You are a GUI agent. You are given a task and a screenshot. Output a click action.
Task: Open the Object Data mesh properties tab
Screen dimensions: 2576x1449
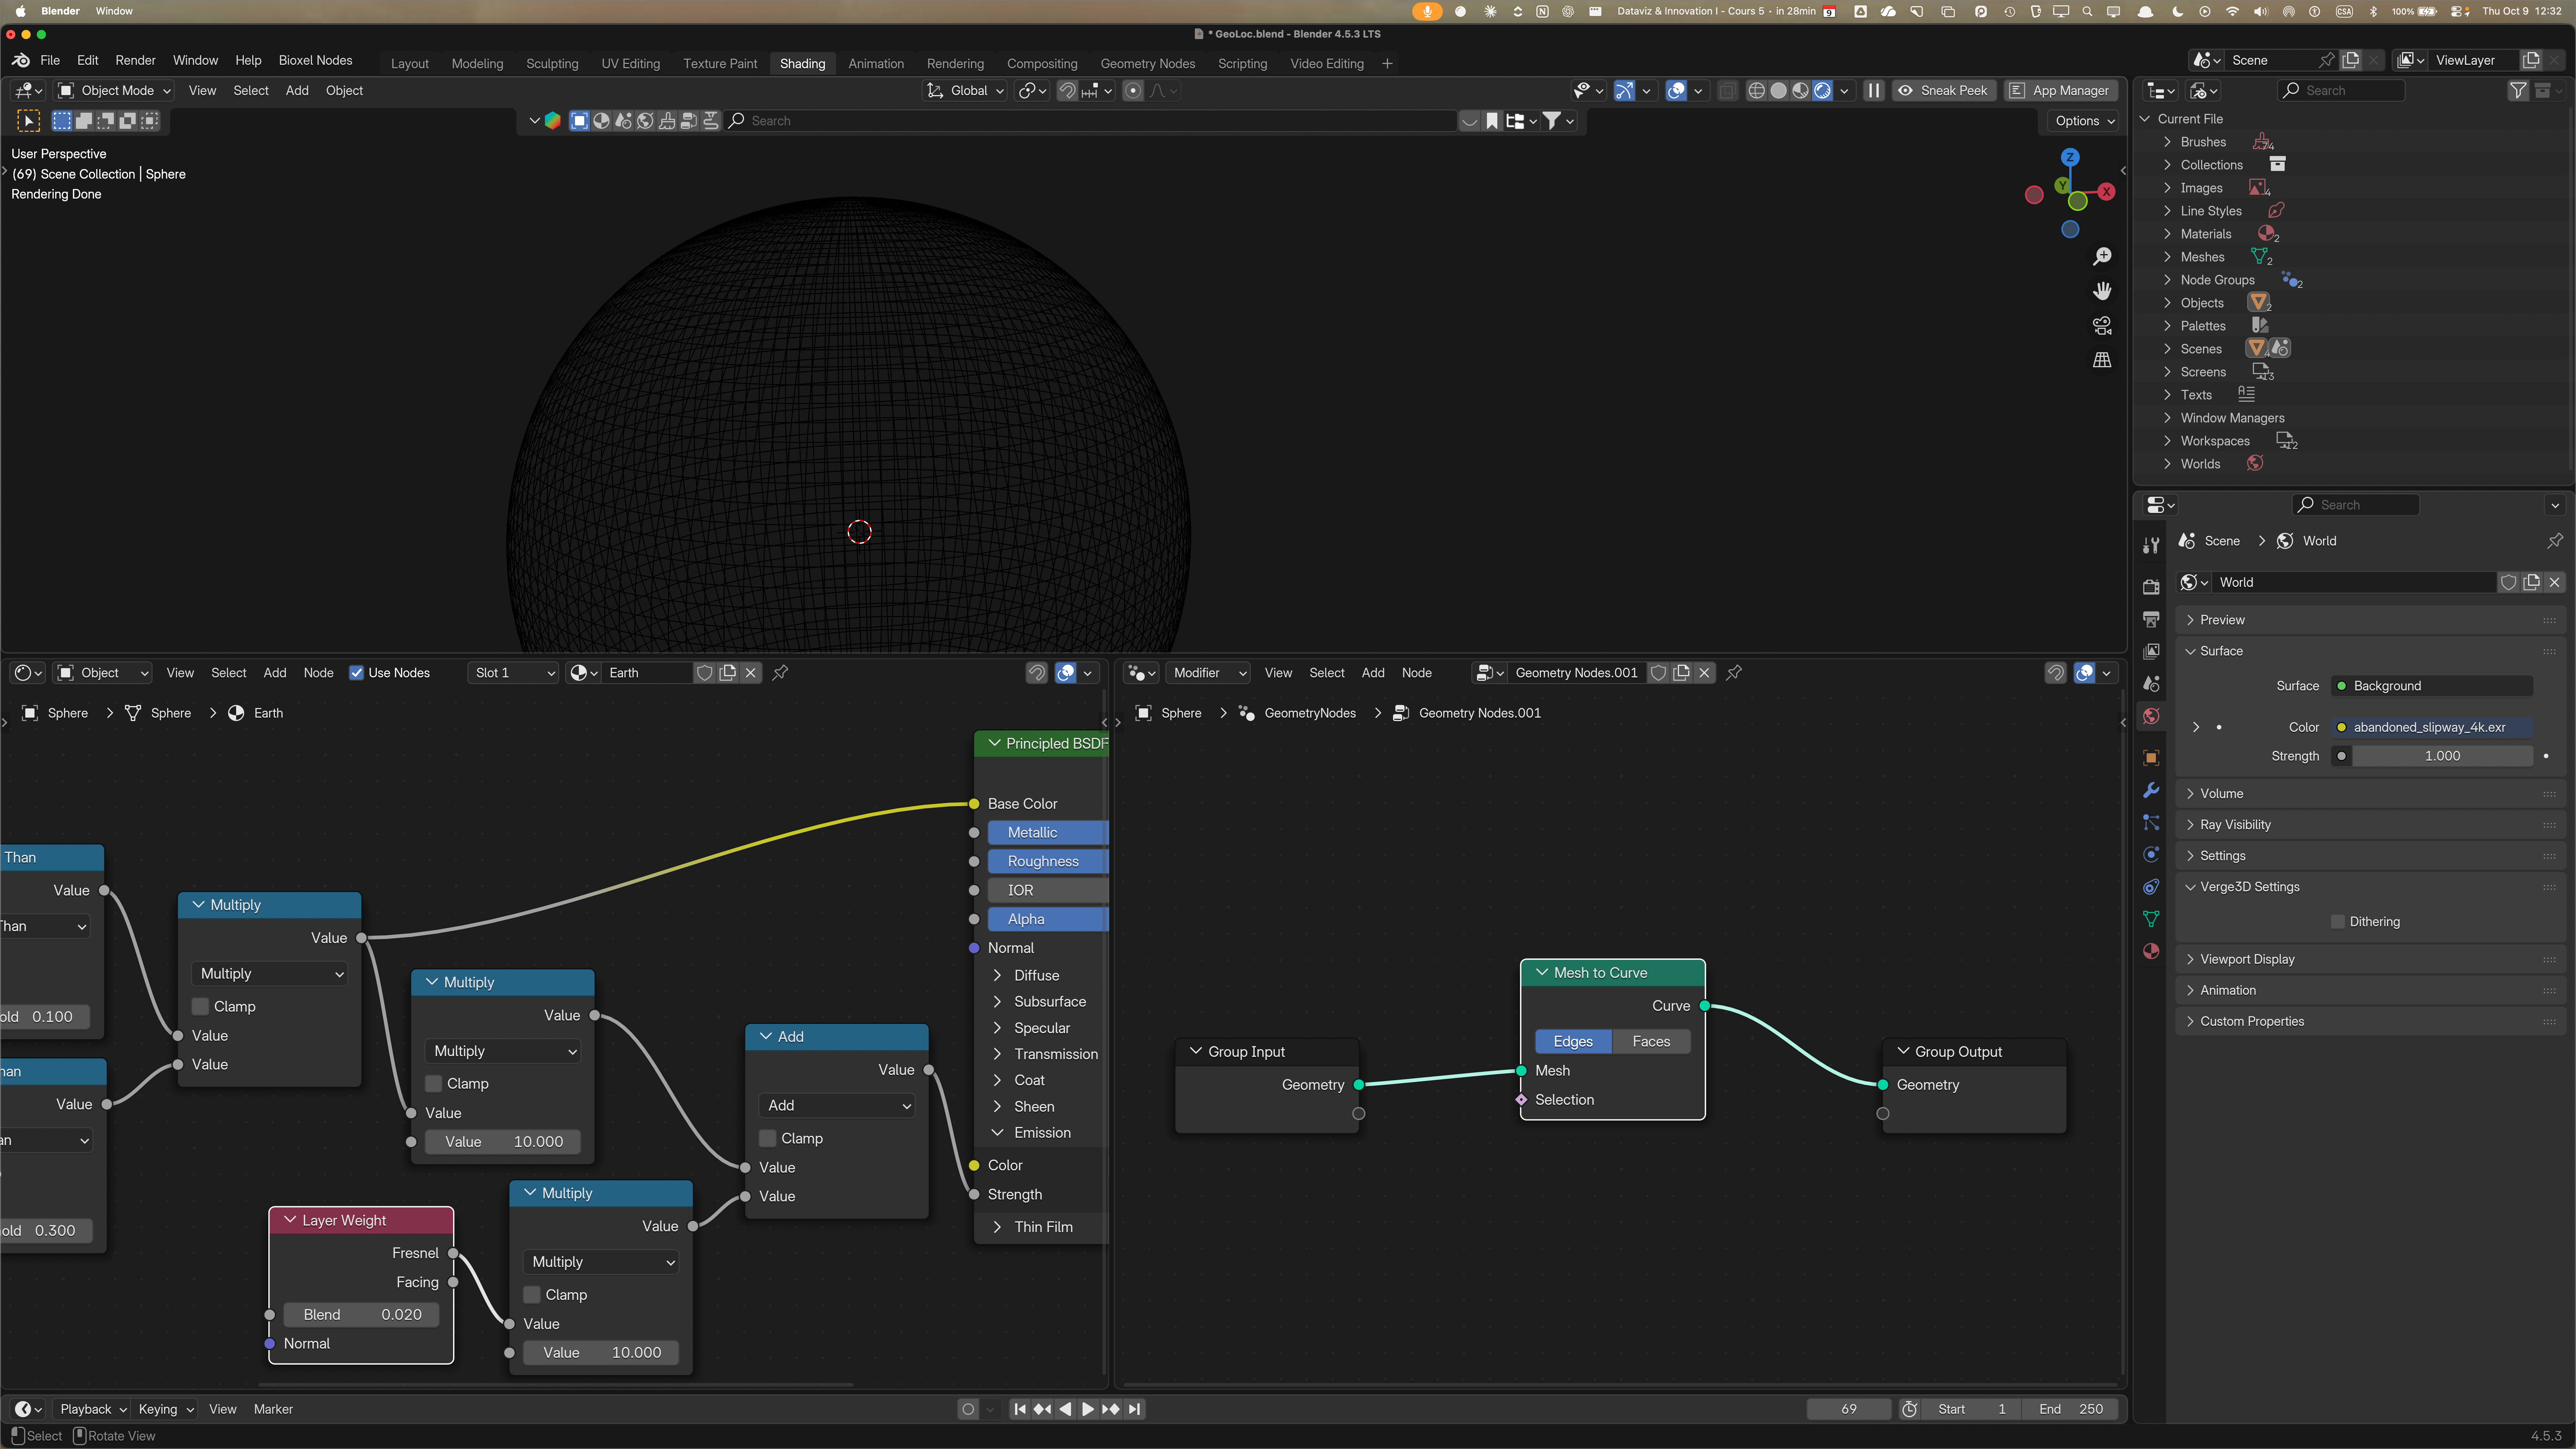[x=2151, y=918]
